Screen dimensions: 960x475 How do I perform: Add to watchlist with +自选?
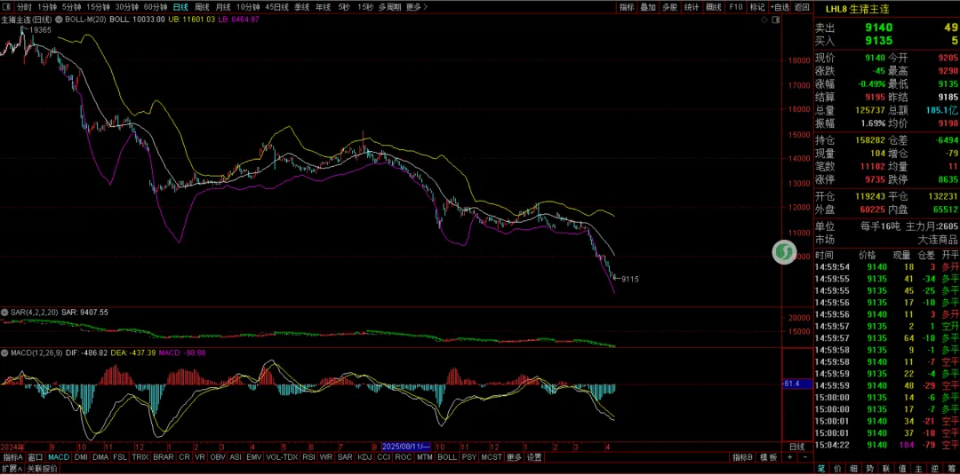[780, 7]
